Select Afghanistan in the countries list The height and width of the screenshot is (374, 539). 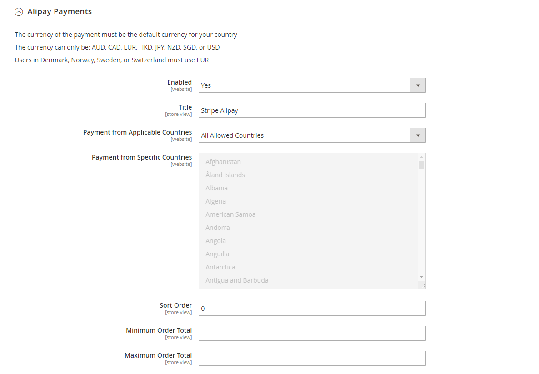pyautogui.click(x=223, y=162)
